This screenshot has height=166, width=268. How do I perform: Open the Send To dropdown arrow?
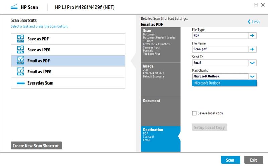point(252,63)
